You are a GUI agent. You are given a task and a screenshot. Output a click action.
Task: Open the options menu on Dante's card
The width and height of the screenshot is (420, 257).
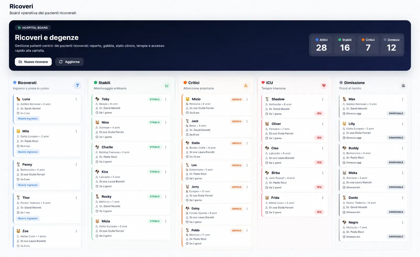(x=403, y=198)
